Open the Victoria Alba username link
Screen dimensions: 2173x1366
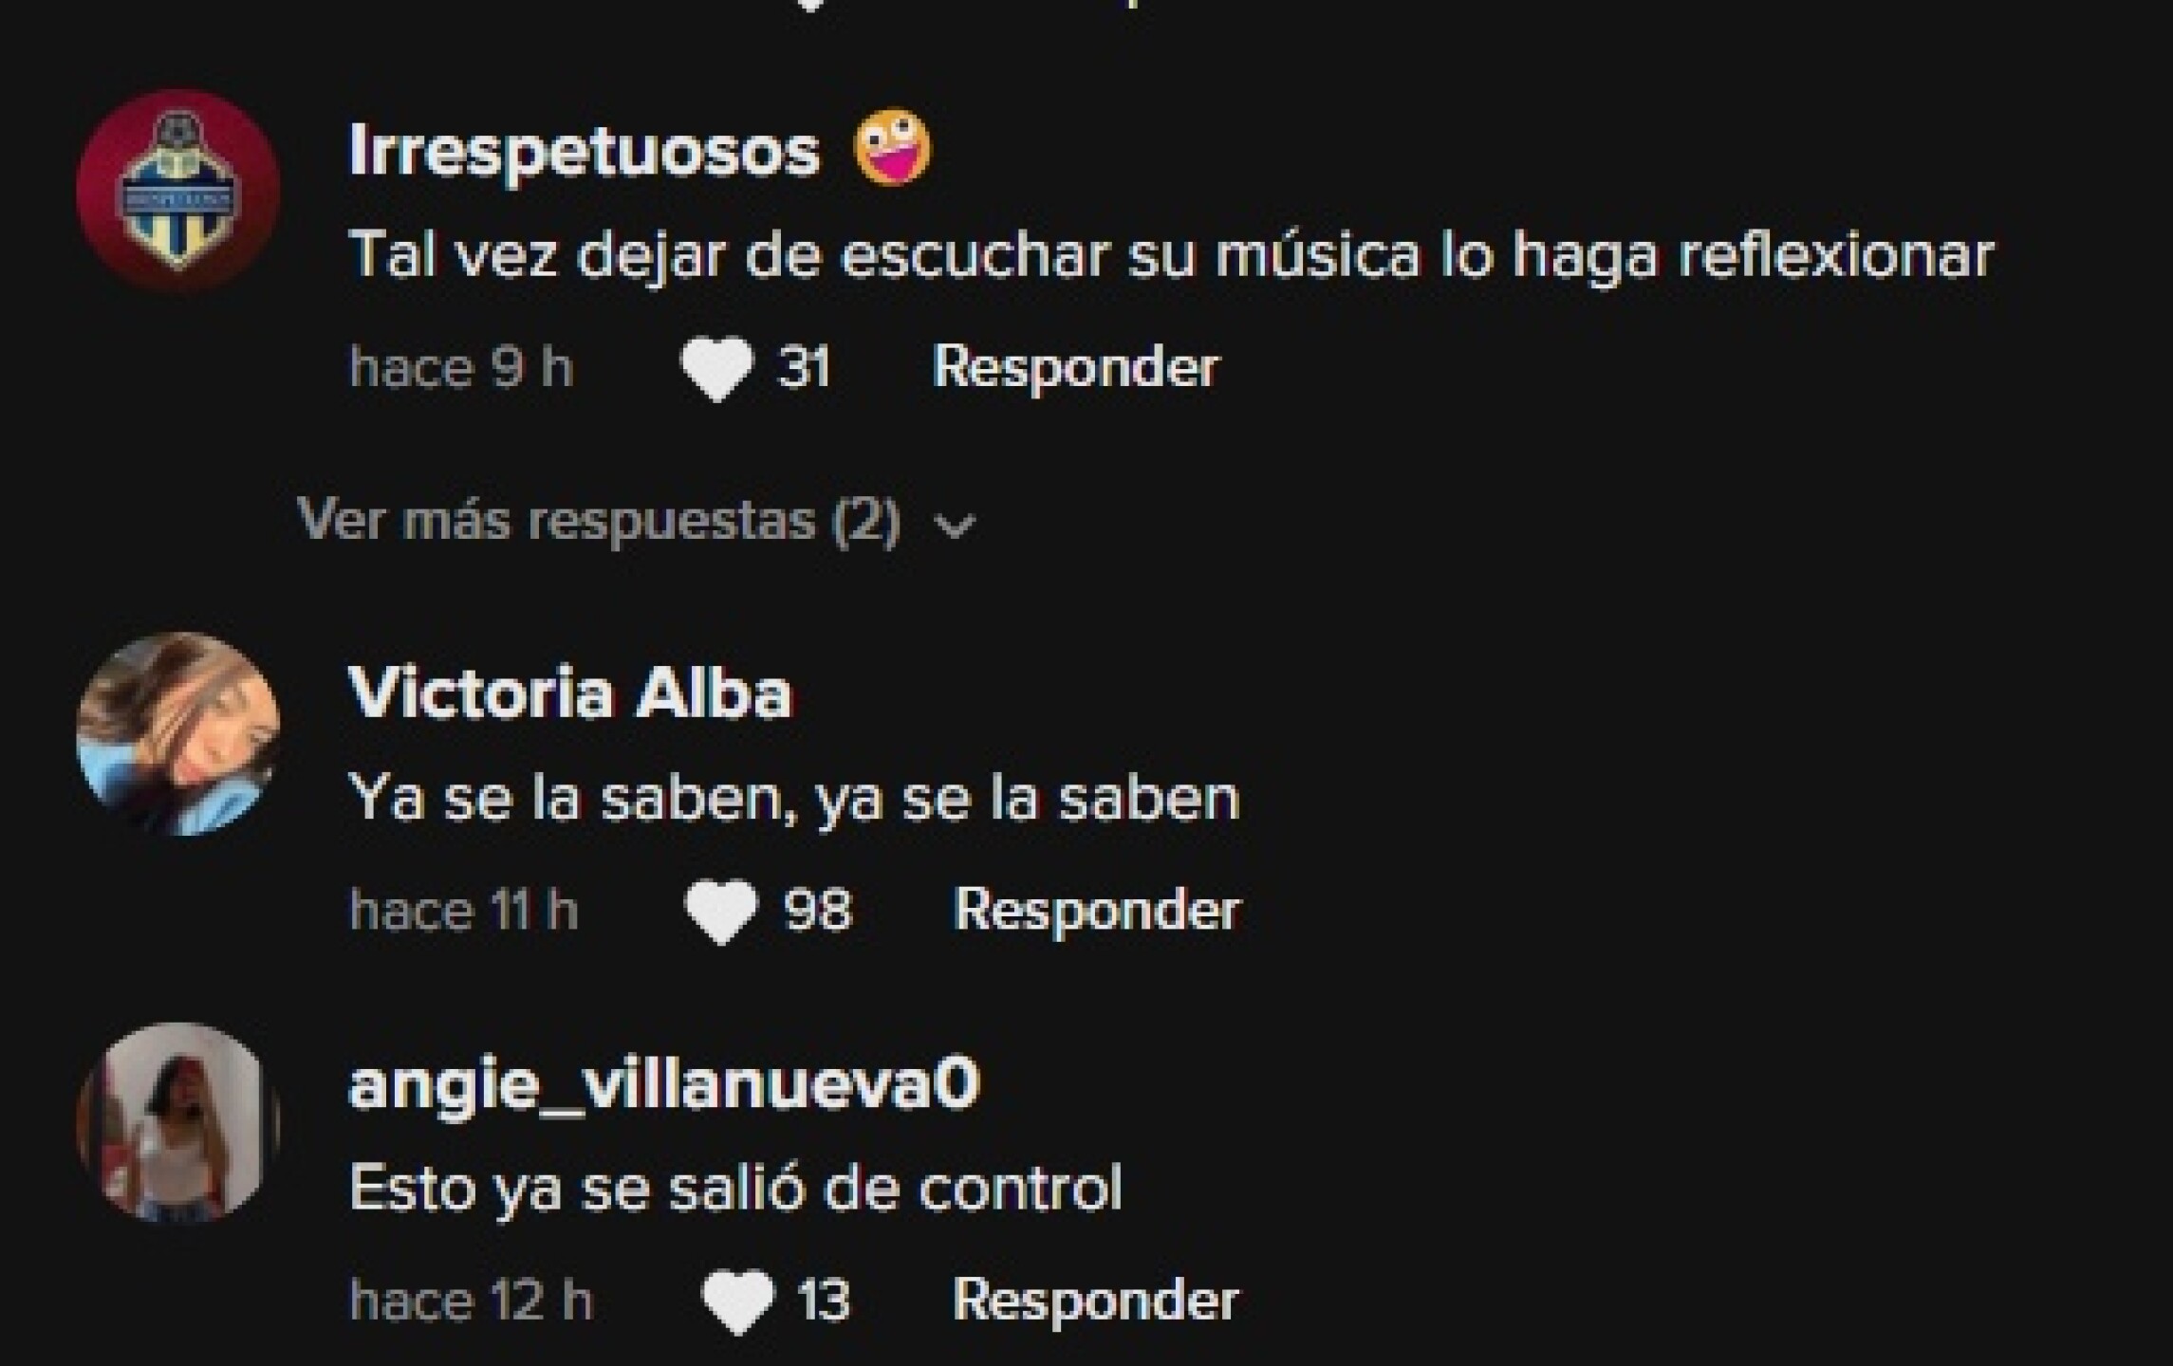point(569,693)
